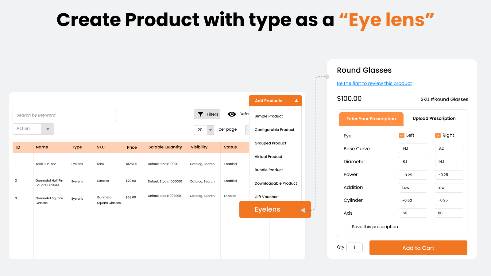Select the Enter Your Prescription tab

pos(371,119)
